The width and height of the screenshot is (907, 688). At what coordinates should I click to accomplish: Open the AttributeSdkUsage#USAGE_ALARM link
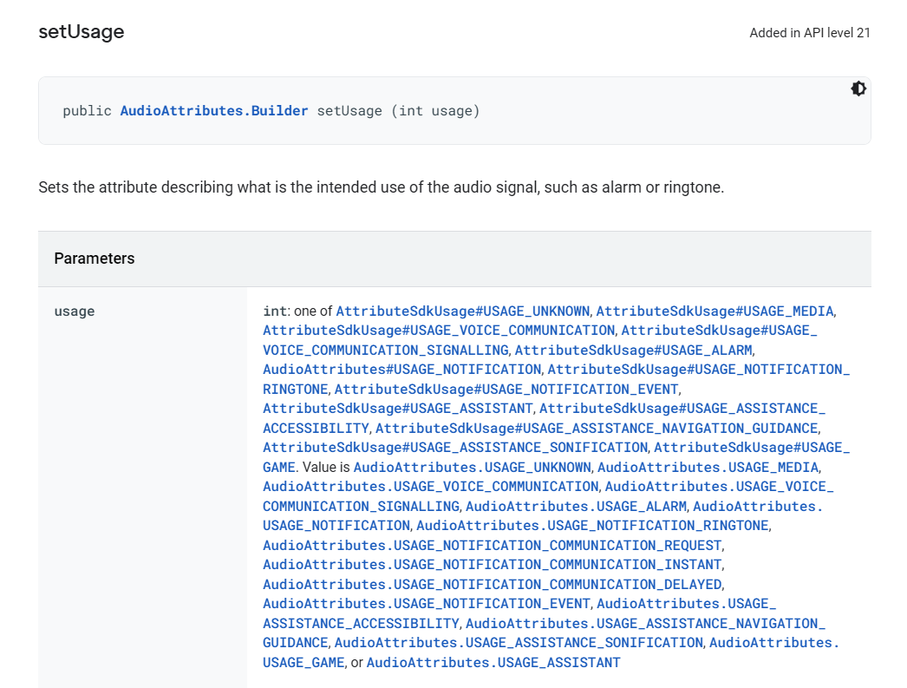tap(634, 350)
